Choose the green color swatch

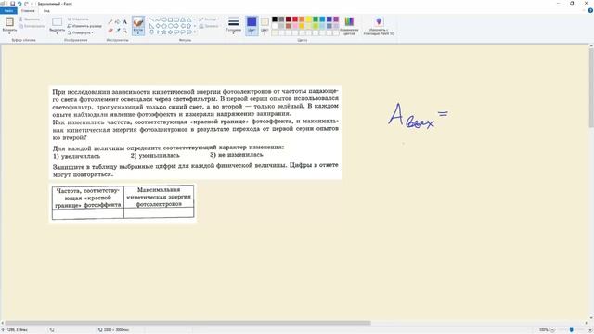pyautogui.click(x=316, y=19)
